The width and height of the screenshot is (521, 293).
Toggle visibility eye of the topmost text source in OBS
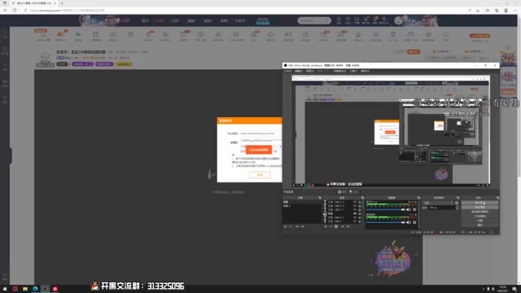pos(355,202)
